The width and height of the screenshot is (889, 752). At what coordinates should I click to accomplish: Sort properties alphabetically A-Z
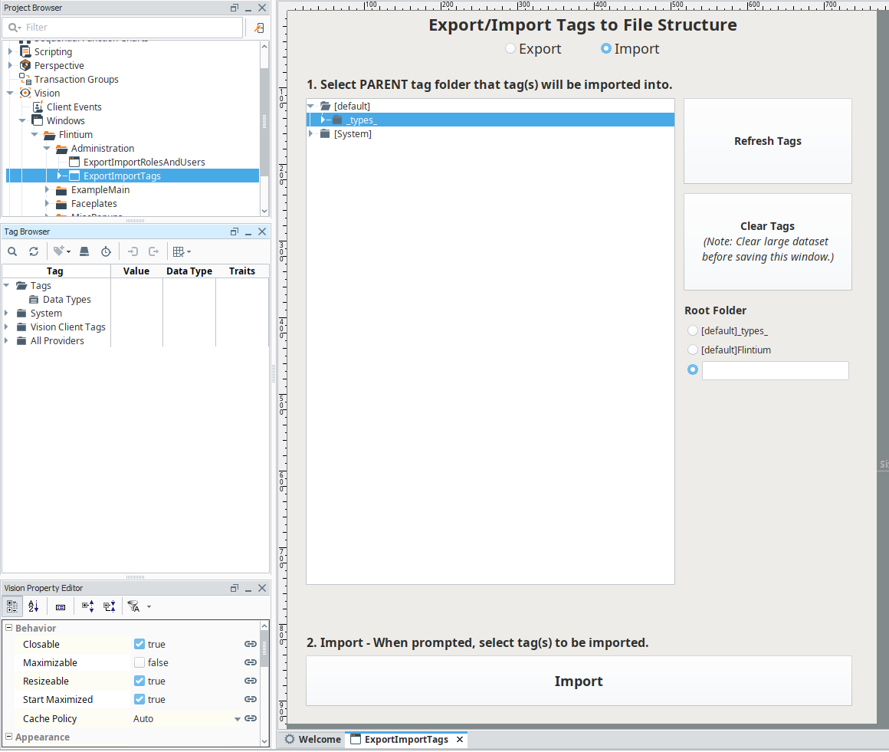34,606
